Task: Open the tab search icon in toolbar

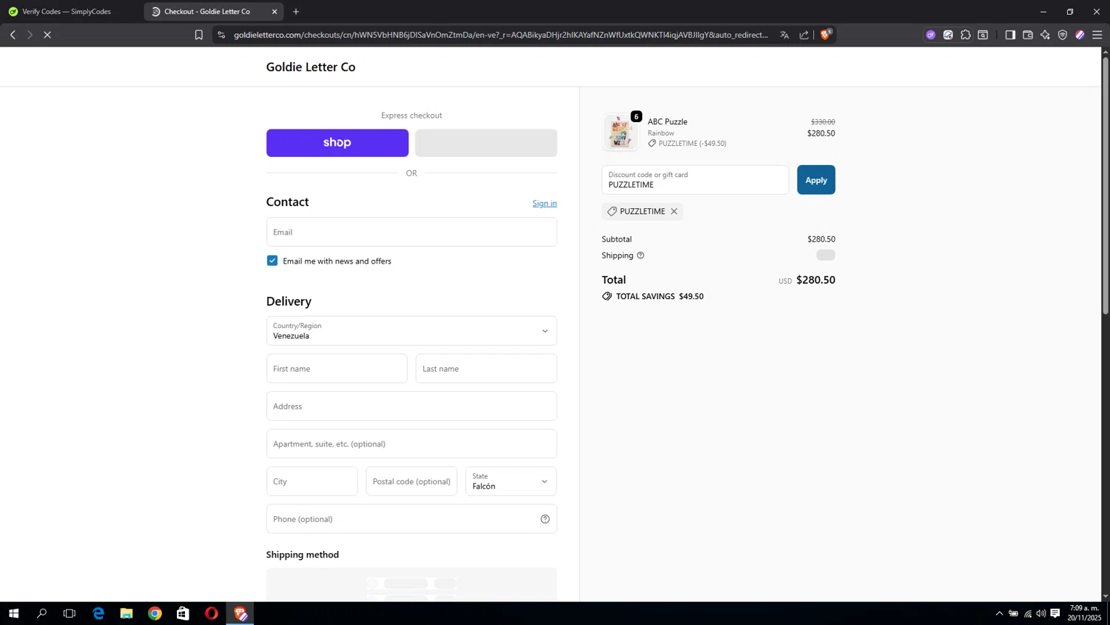Action: (x=983, y=35)
